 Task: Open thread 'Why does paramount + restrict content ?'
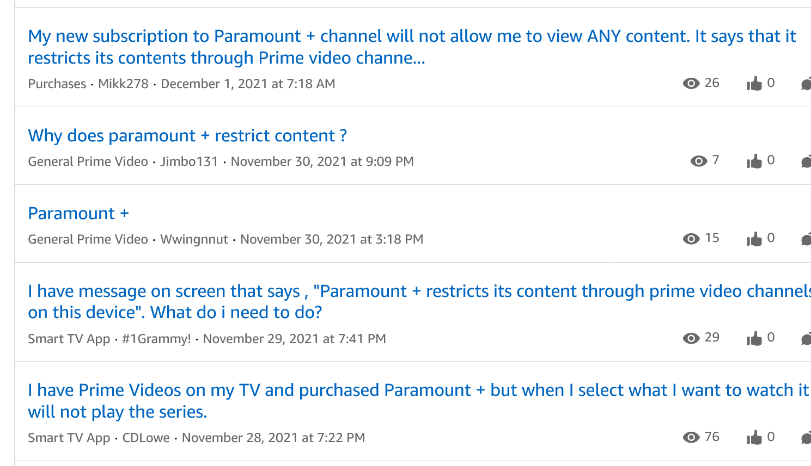click(x=187, y=135)
